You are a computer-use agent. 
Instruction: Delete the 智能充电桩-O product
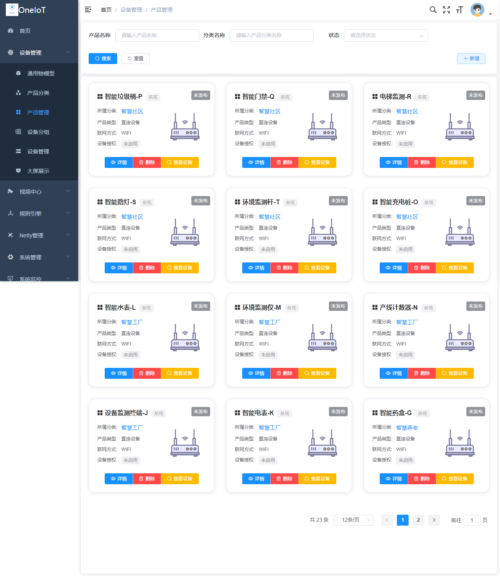(x=422, y=268)
